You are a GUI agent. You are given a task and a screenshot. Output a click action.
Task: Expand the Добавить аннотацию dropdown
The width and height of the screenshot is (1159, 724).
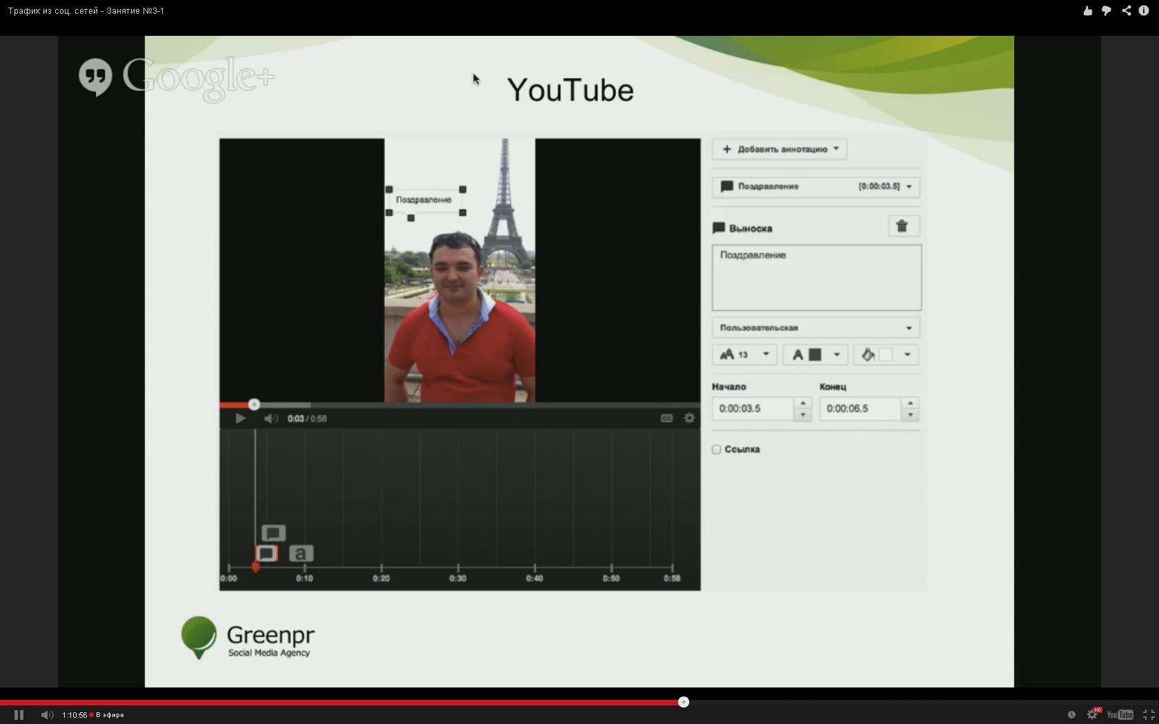(x=780, y=149)
